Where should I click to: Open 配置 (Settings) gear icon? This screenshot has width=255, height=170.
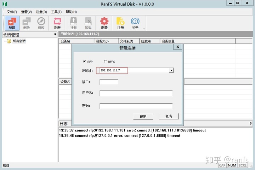pyautogui.click(x=104, y=23)
